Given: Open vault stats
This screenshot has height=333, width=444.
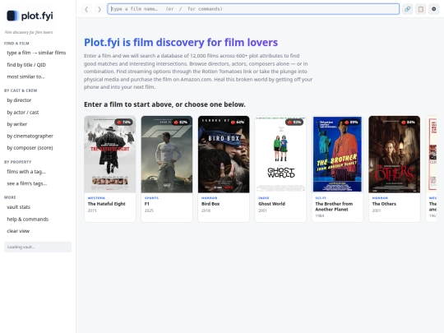Looking at the screenshot, I should 18,207.
